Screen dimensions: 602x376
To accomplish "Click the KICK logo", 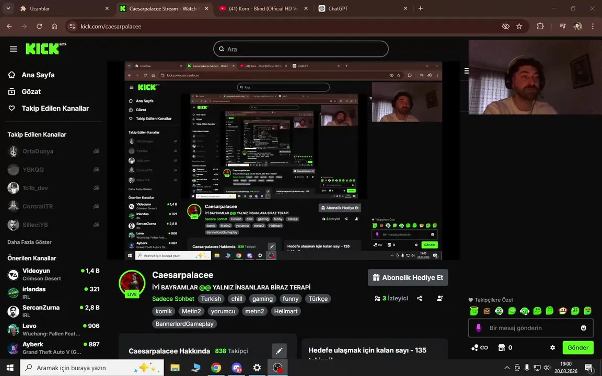I will tap(45, 49).
